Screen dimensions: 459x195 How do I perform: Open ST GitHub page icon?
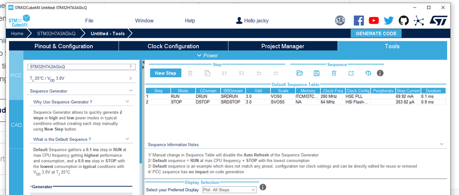coord(404,21)
